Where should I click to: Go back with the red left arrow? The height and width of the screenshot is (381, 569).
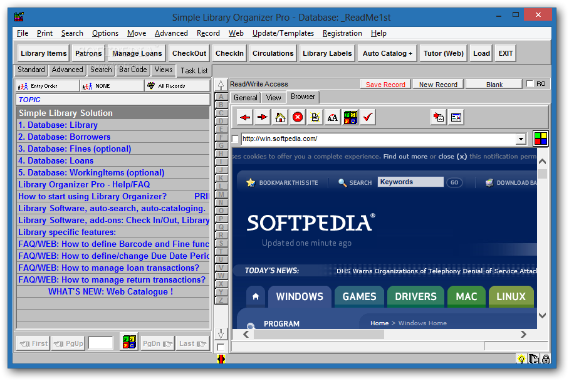pyautogui.click(x=245, y=117)
